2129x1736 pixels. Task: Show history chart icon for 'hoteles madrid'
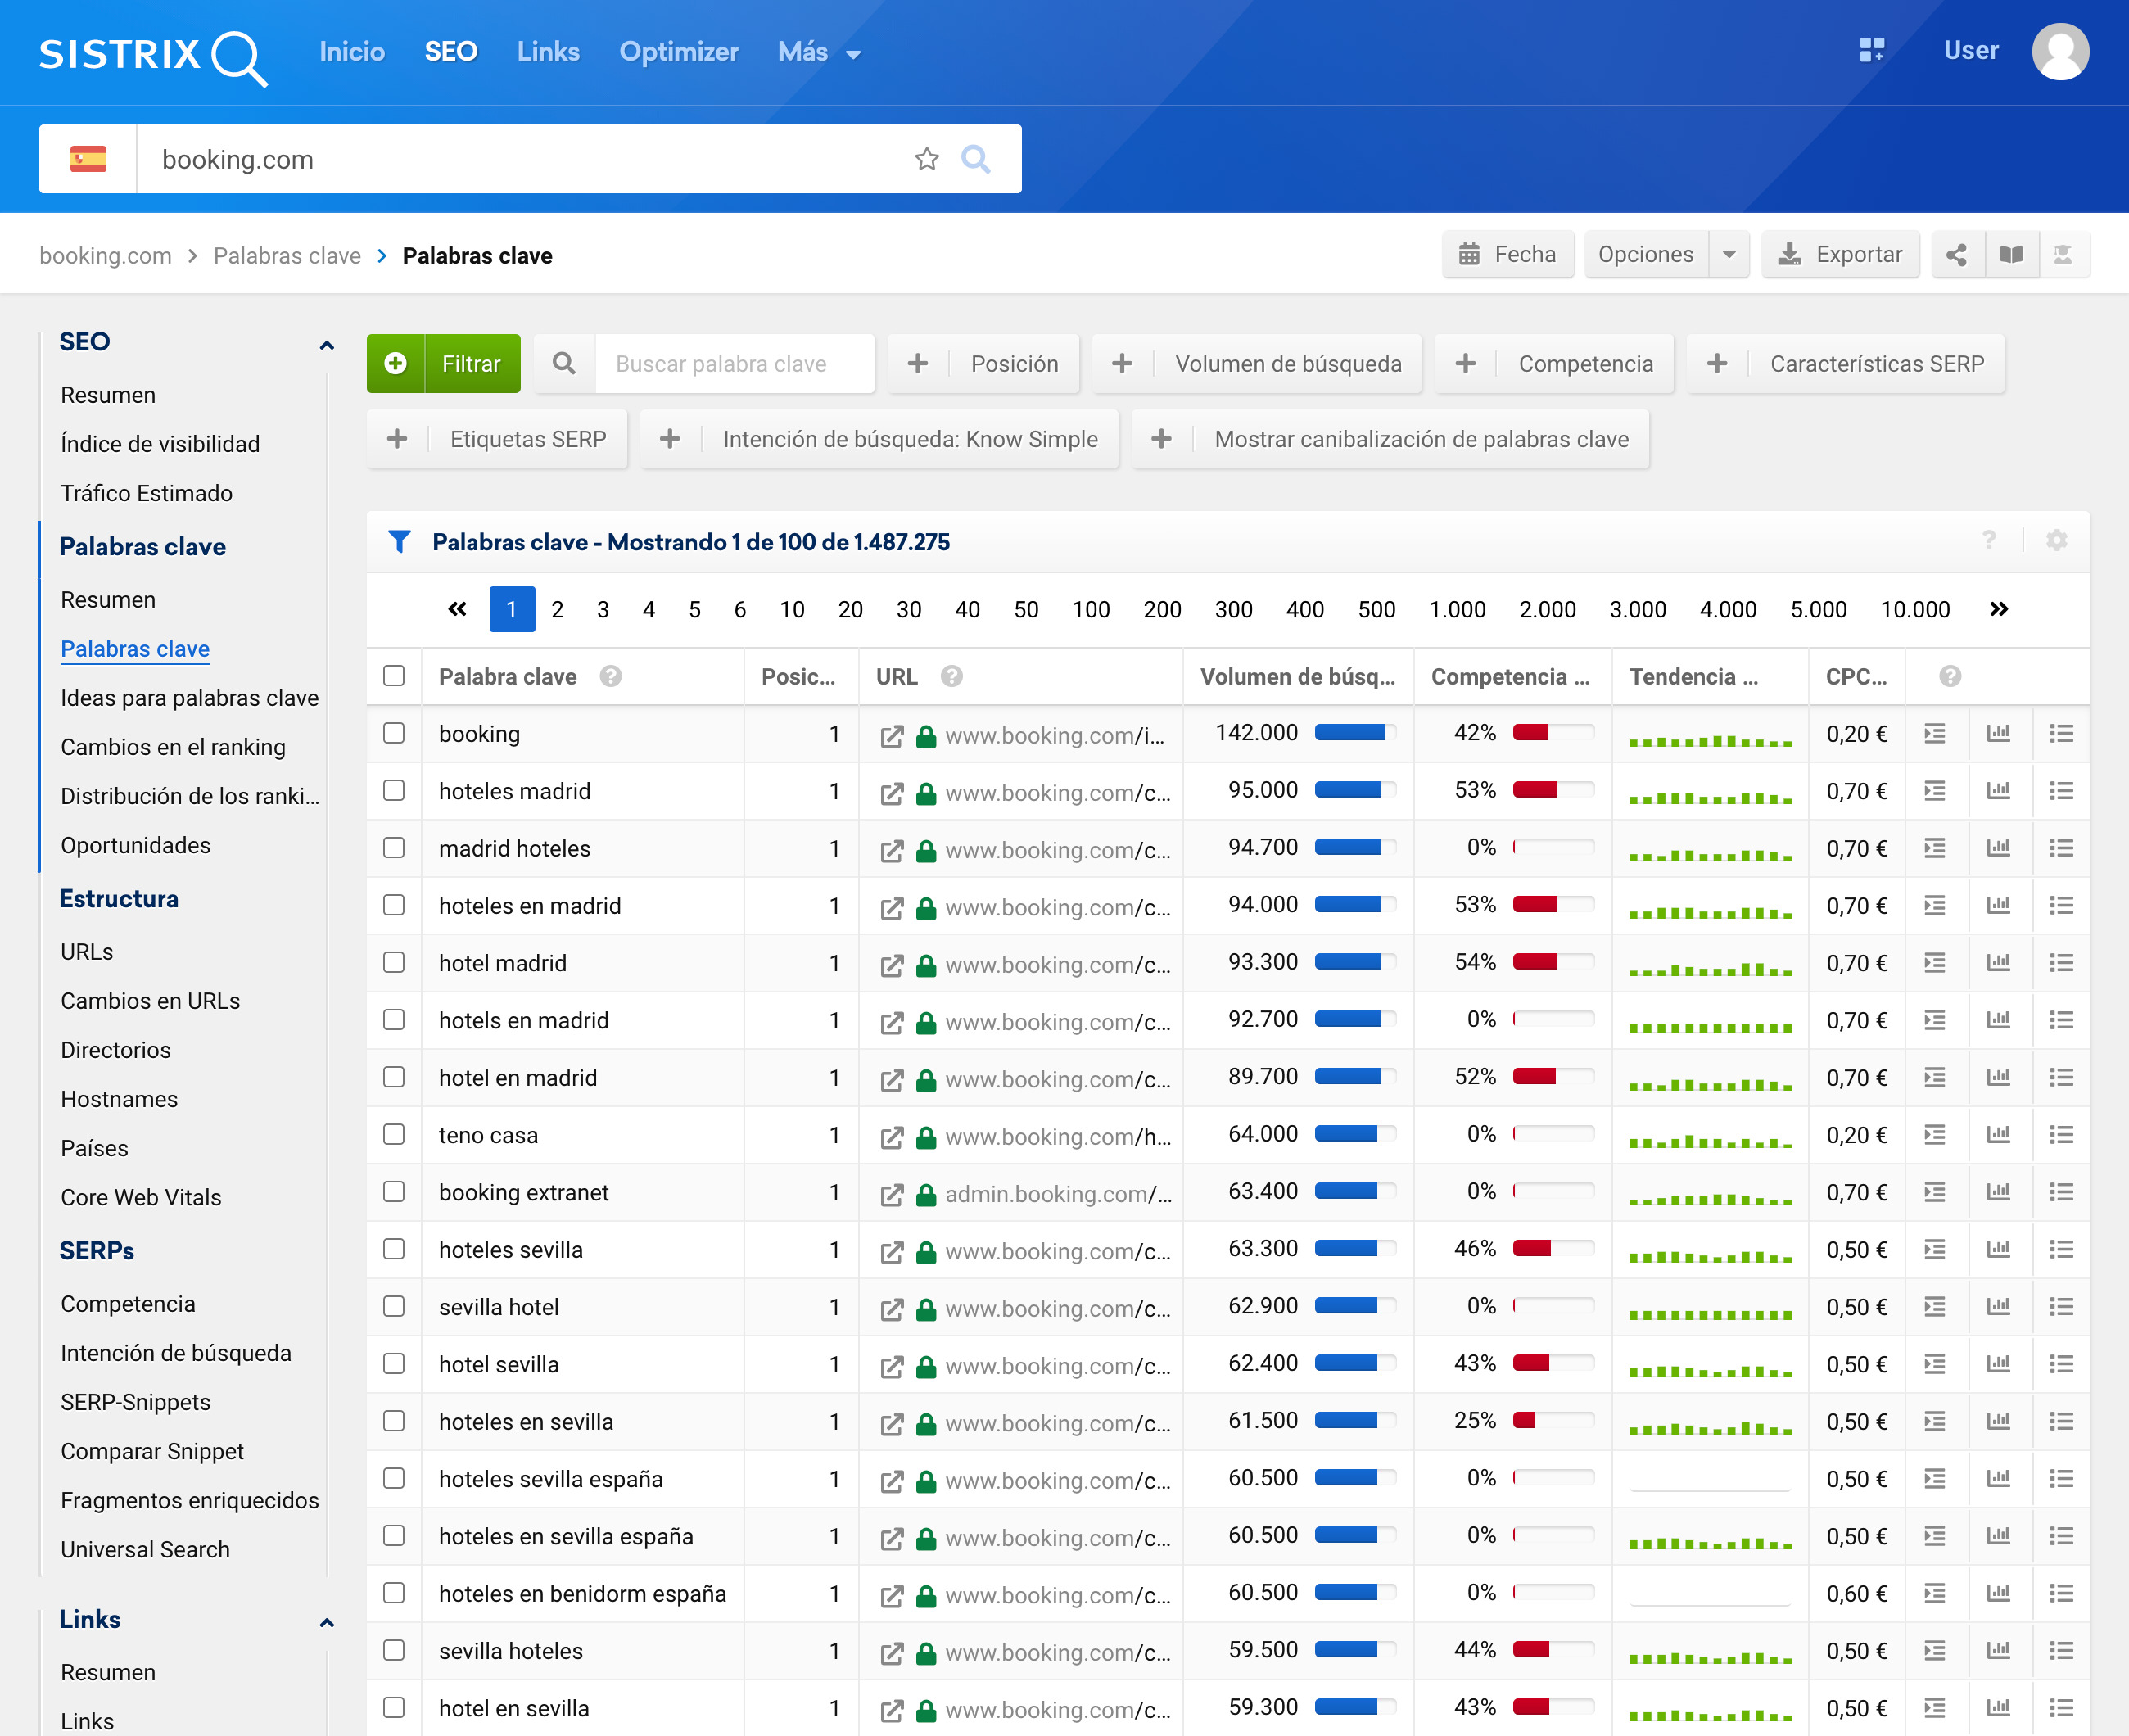click(x=1998, y=791)
